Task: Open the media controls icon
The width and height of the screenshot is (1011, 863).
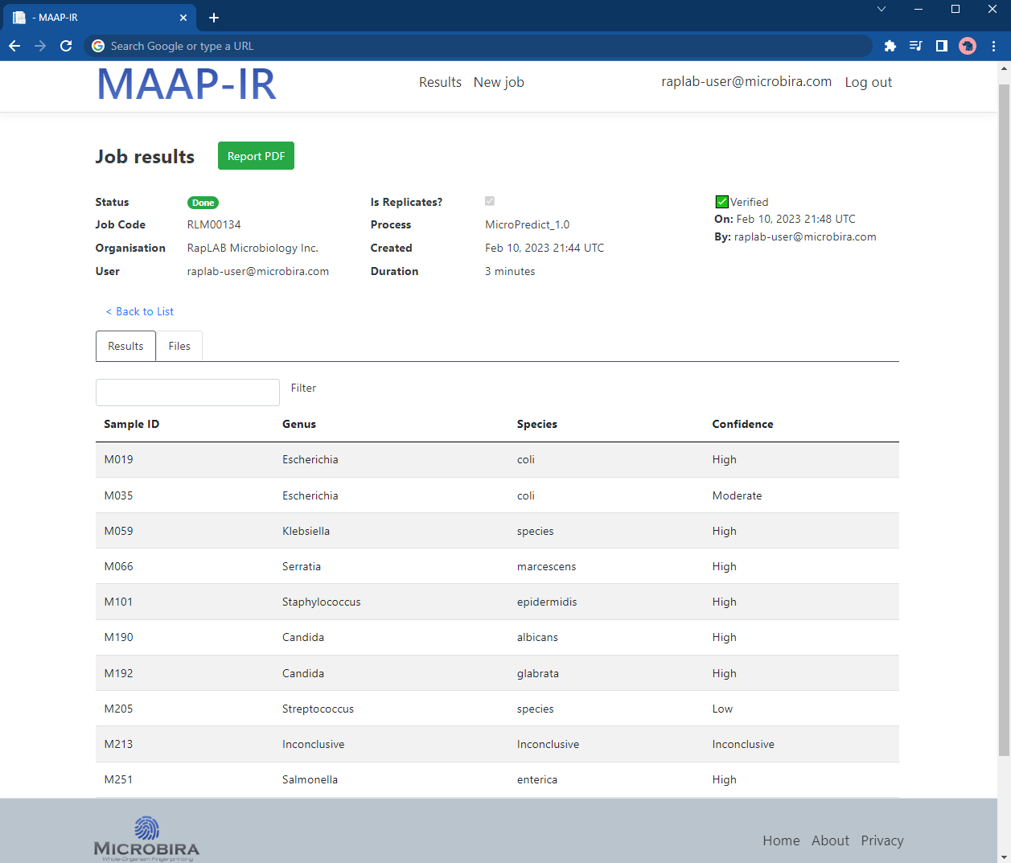Action: [915, 46]
